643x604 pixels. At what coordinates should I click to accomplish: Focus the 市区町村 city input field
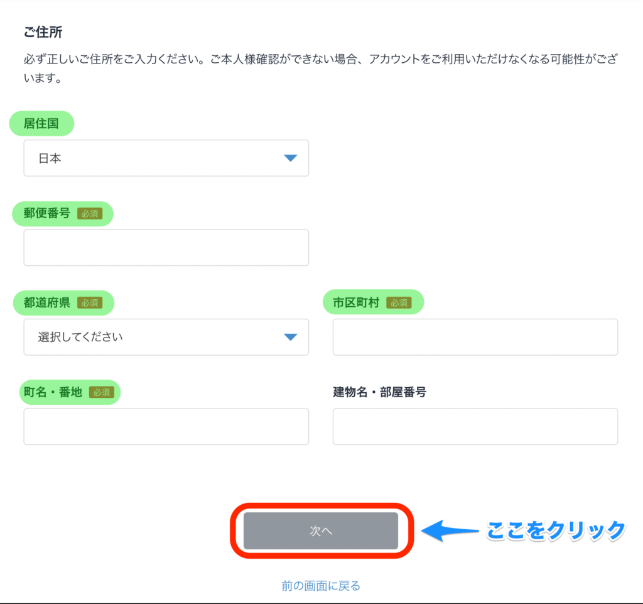475,337
